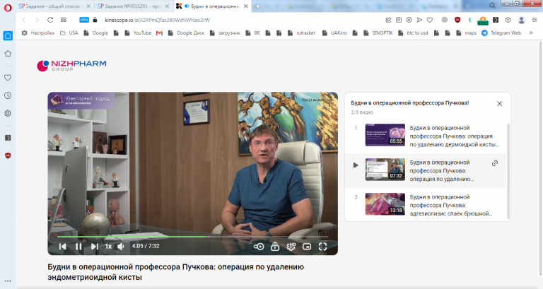Open the Opera sidebar history clock icon
The width and height of the screenshot is (543, 289).
pos(8,95)
